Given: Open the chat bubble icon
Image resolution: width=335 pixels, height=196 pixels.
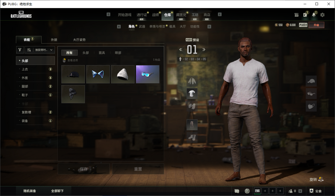Looking at the screenshot, I should pyautogui.click(x=236, y=191).
